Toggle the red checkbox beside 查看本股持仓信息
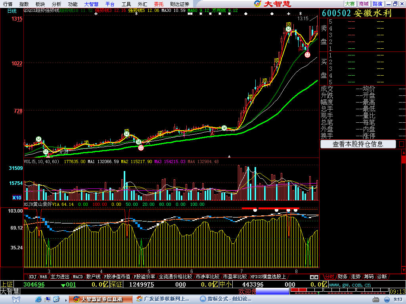The width and height of the screenshot is (406, 304). click(402, 144)
